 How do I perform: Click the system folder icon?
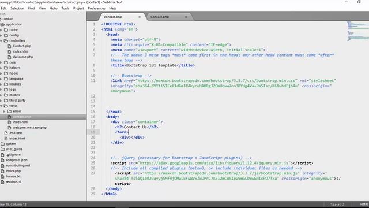(x=2, y=144)
